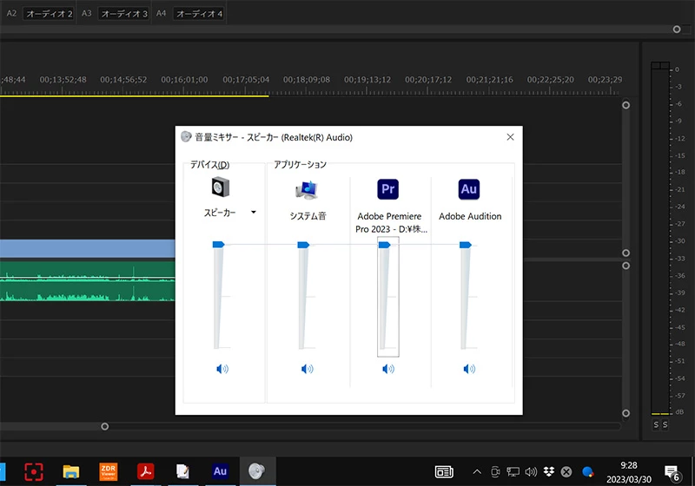The height and width of the screenshot is (486, 695).
Task: Click the circled X tray icon
Action: tap(566, 472)
